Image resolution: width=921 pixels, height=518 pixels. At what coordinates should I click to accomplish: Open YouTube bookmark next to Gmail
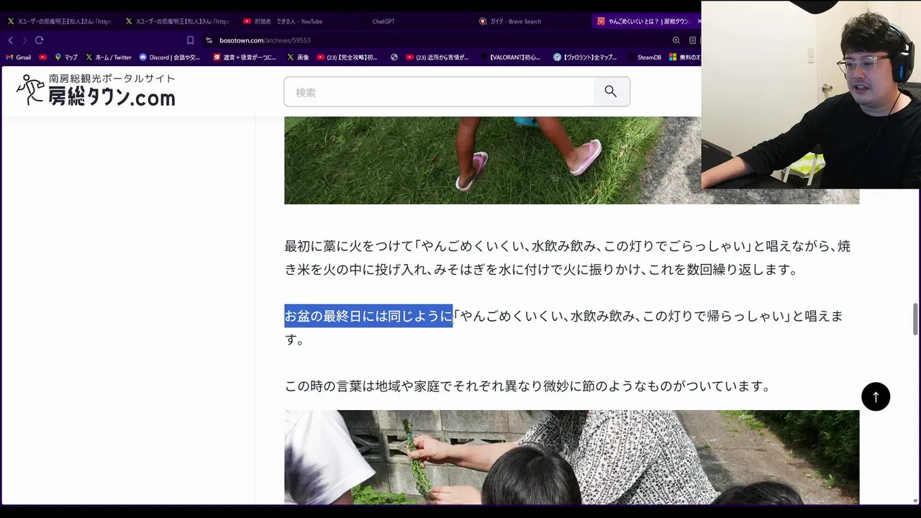pos(42,57)
